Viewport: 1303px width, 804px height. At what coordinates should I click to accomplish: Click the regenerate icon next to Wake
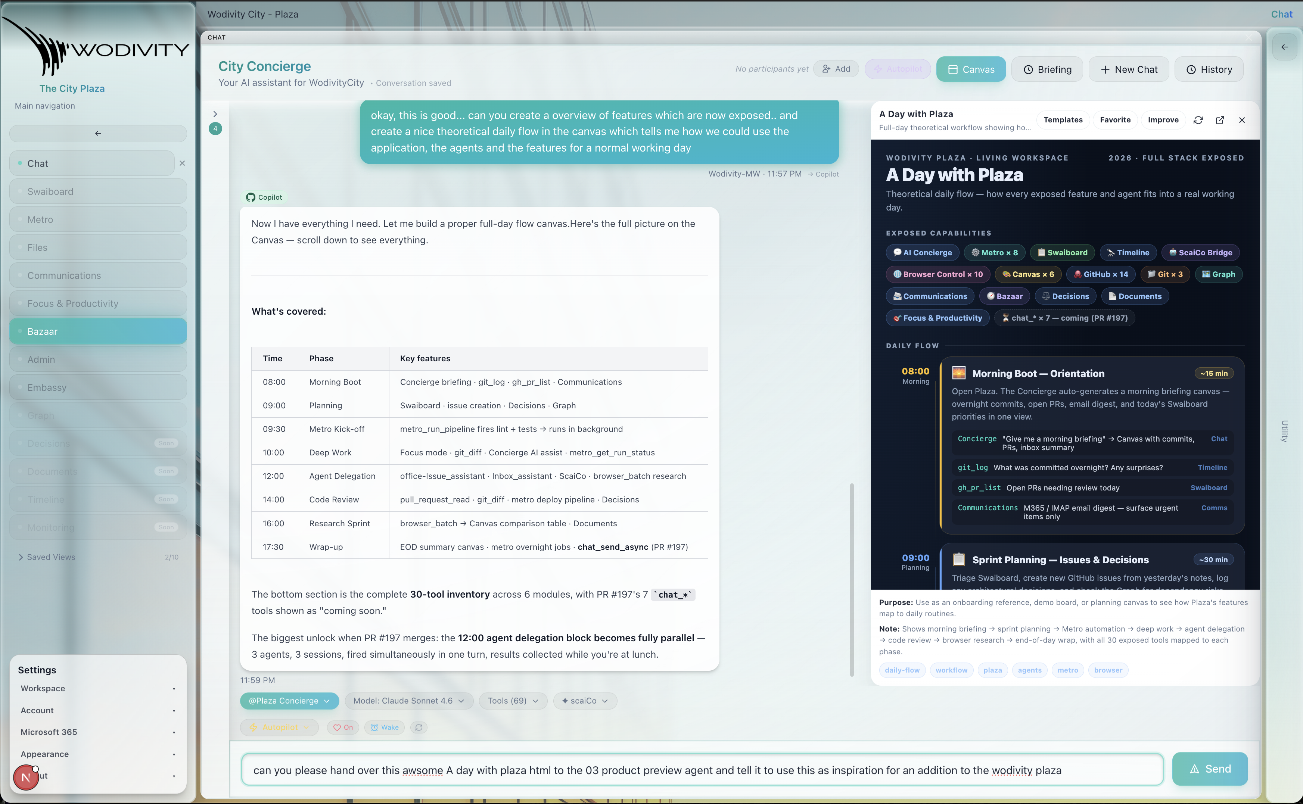coord(419,727)
